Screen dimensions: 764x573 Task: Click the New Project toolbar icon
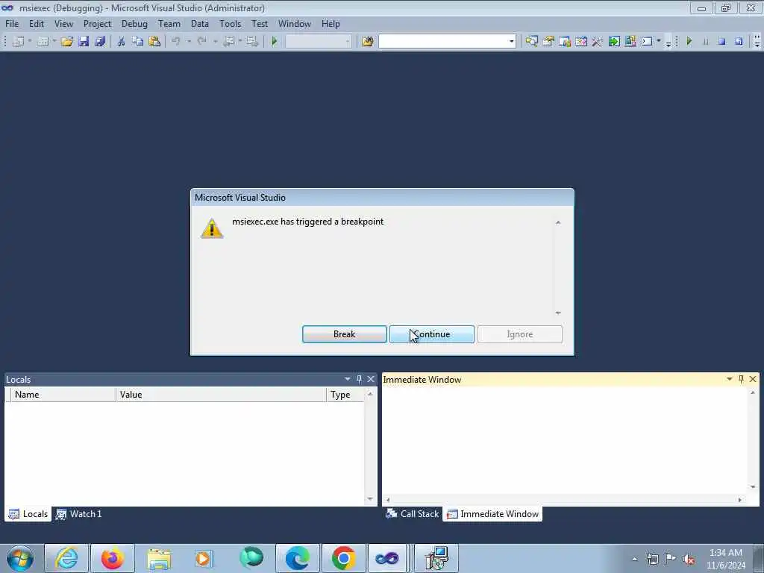click(x=19, y=42)
